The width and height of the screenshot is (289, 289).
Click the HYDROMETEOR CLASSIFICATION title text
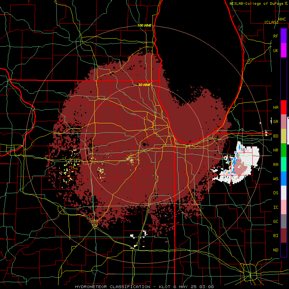tap(113, 287)
